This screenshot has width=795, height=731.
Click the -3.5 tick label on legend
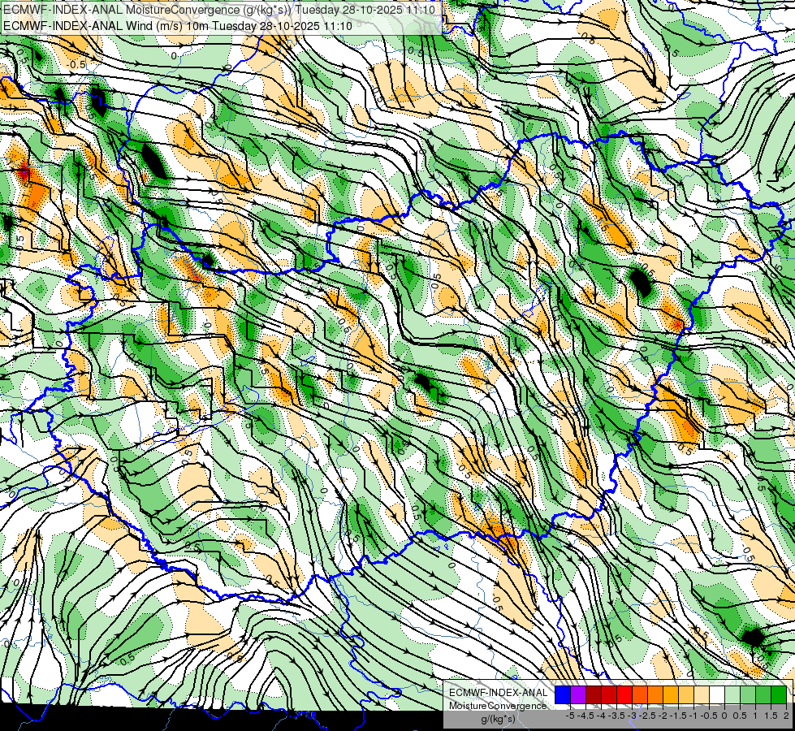coord(616,716)
